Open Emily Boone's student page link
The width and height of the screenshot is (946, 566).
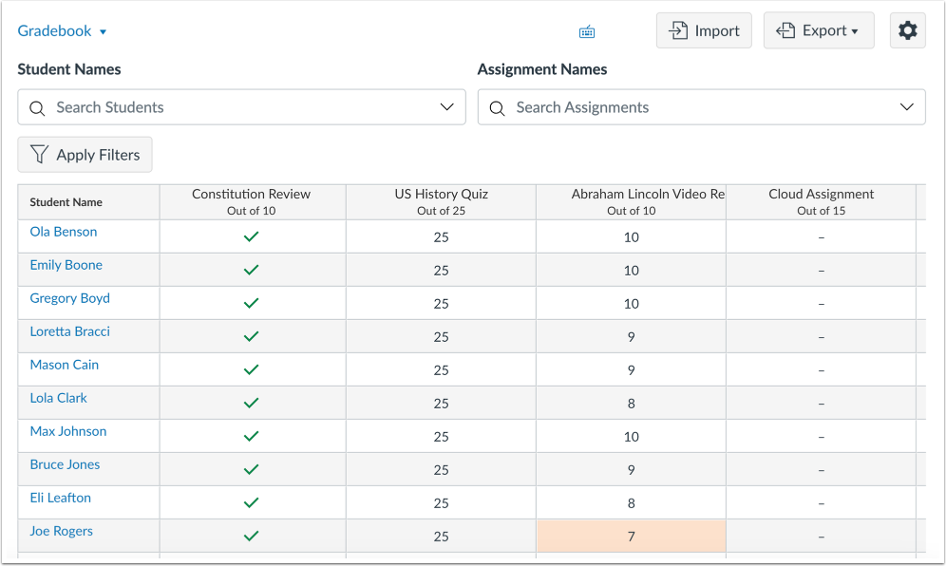[66, 264]
